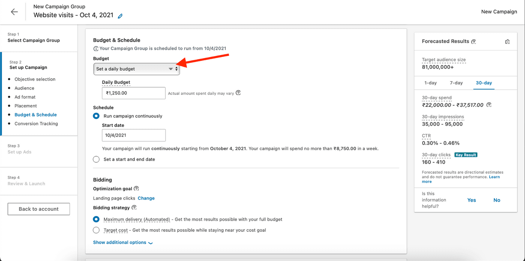
Task: Edit campaign name using the pencil icon
Action: [120, 16]
